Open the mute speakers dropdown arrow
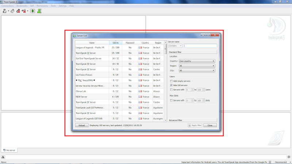 click(x=28, y=11)
